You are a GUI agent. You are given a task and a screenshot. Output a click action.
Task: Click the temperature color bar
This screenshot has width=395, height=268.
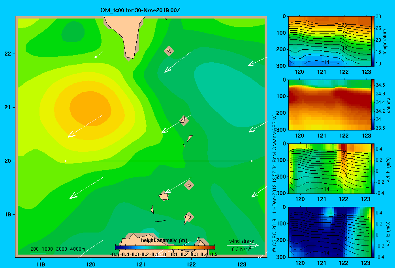pos(373,41)
